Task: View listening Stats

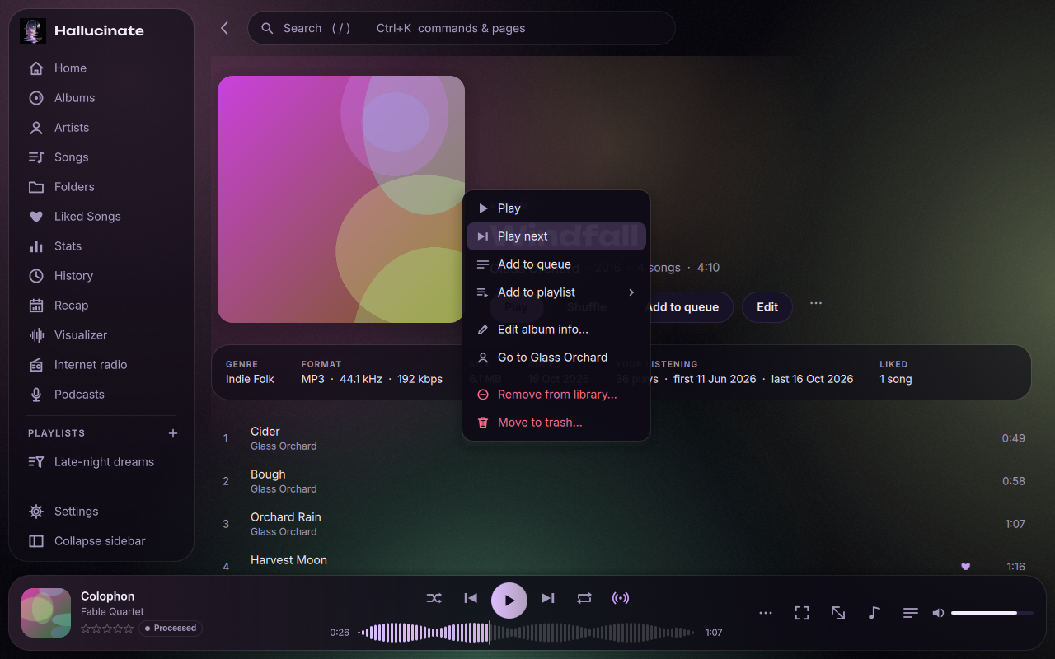Action: (101, 246)
